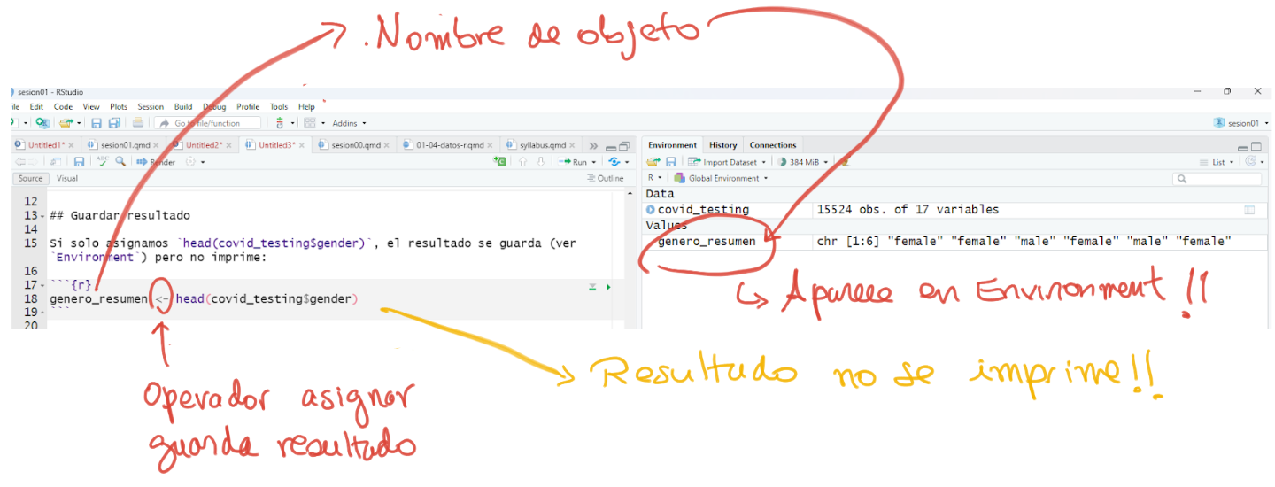Click the spell check ABC icon

coord(102,162)
